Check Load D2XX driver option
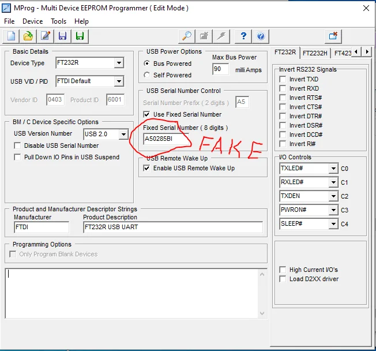The image size is (376, 351). pyautogui.click(x=283, y=279)
